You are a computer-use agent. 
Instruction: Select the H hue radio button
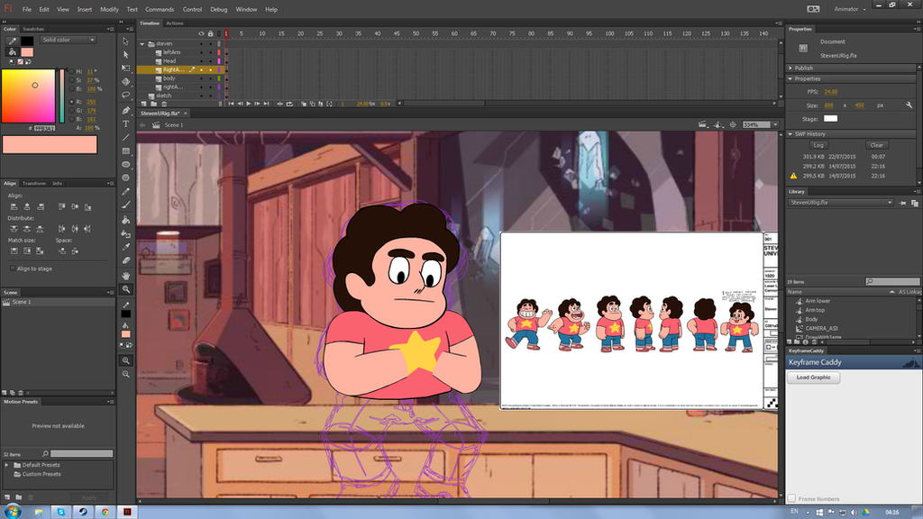pyautogui.click(x=72, y=71)
